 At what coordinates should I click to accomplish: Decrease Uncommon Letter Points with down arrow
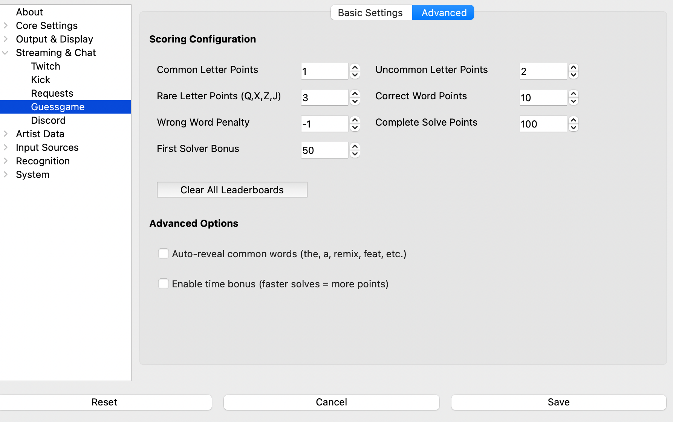[x=573, y=75]
